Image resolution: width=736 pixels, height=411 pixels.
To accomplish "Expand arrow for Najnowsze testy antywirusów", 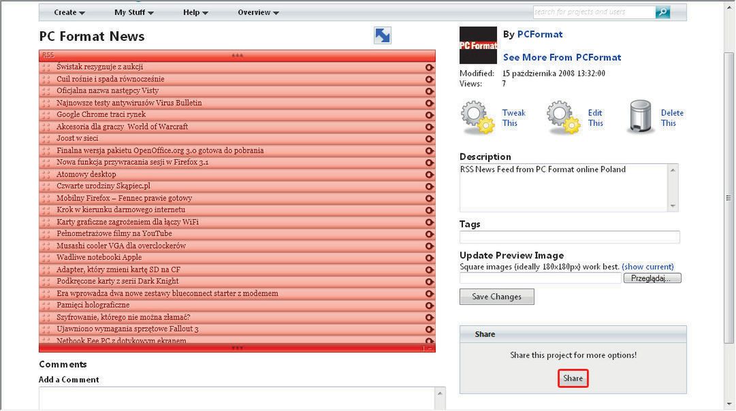I will click(429, 103).
